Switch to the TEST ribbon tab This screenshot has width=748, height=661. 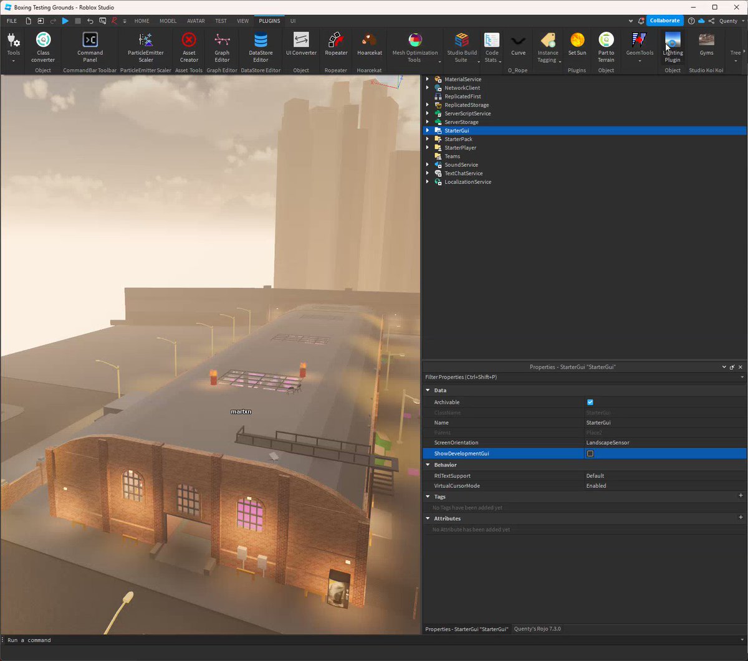(x=221, y=21)
